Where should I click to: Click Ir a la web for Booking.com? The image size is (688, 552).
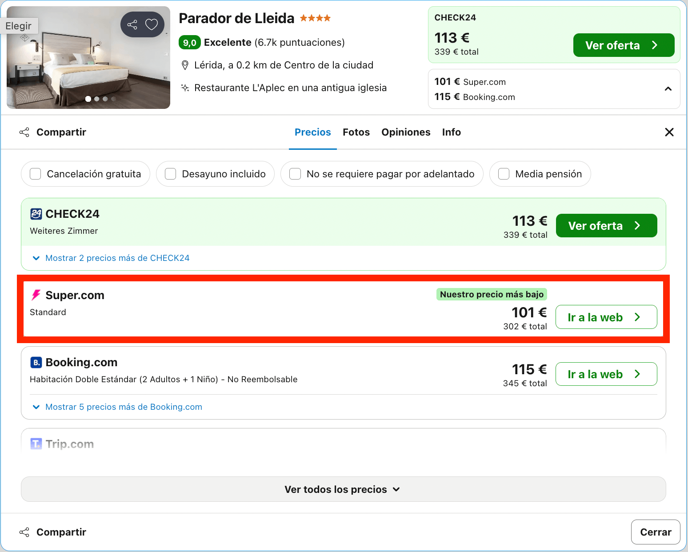tap(606, 374)
